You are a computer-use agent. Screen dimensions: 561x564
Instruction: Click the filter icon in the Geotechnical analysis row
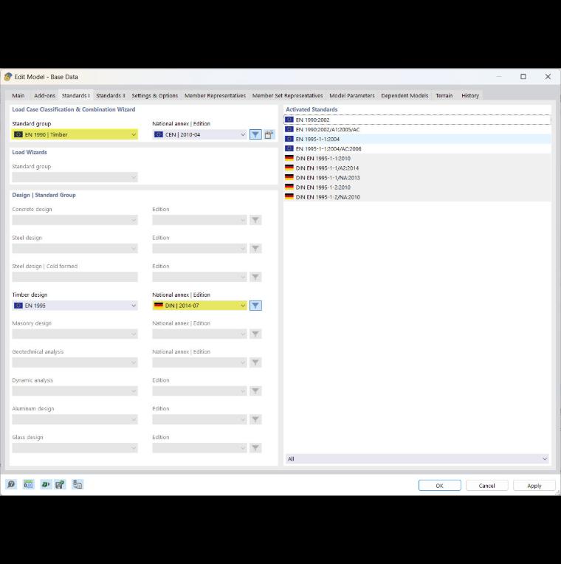(x=255, y=362)
